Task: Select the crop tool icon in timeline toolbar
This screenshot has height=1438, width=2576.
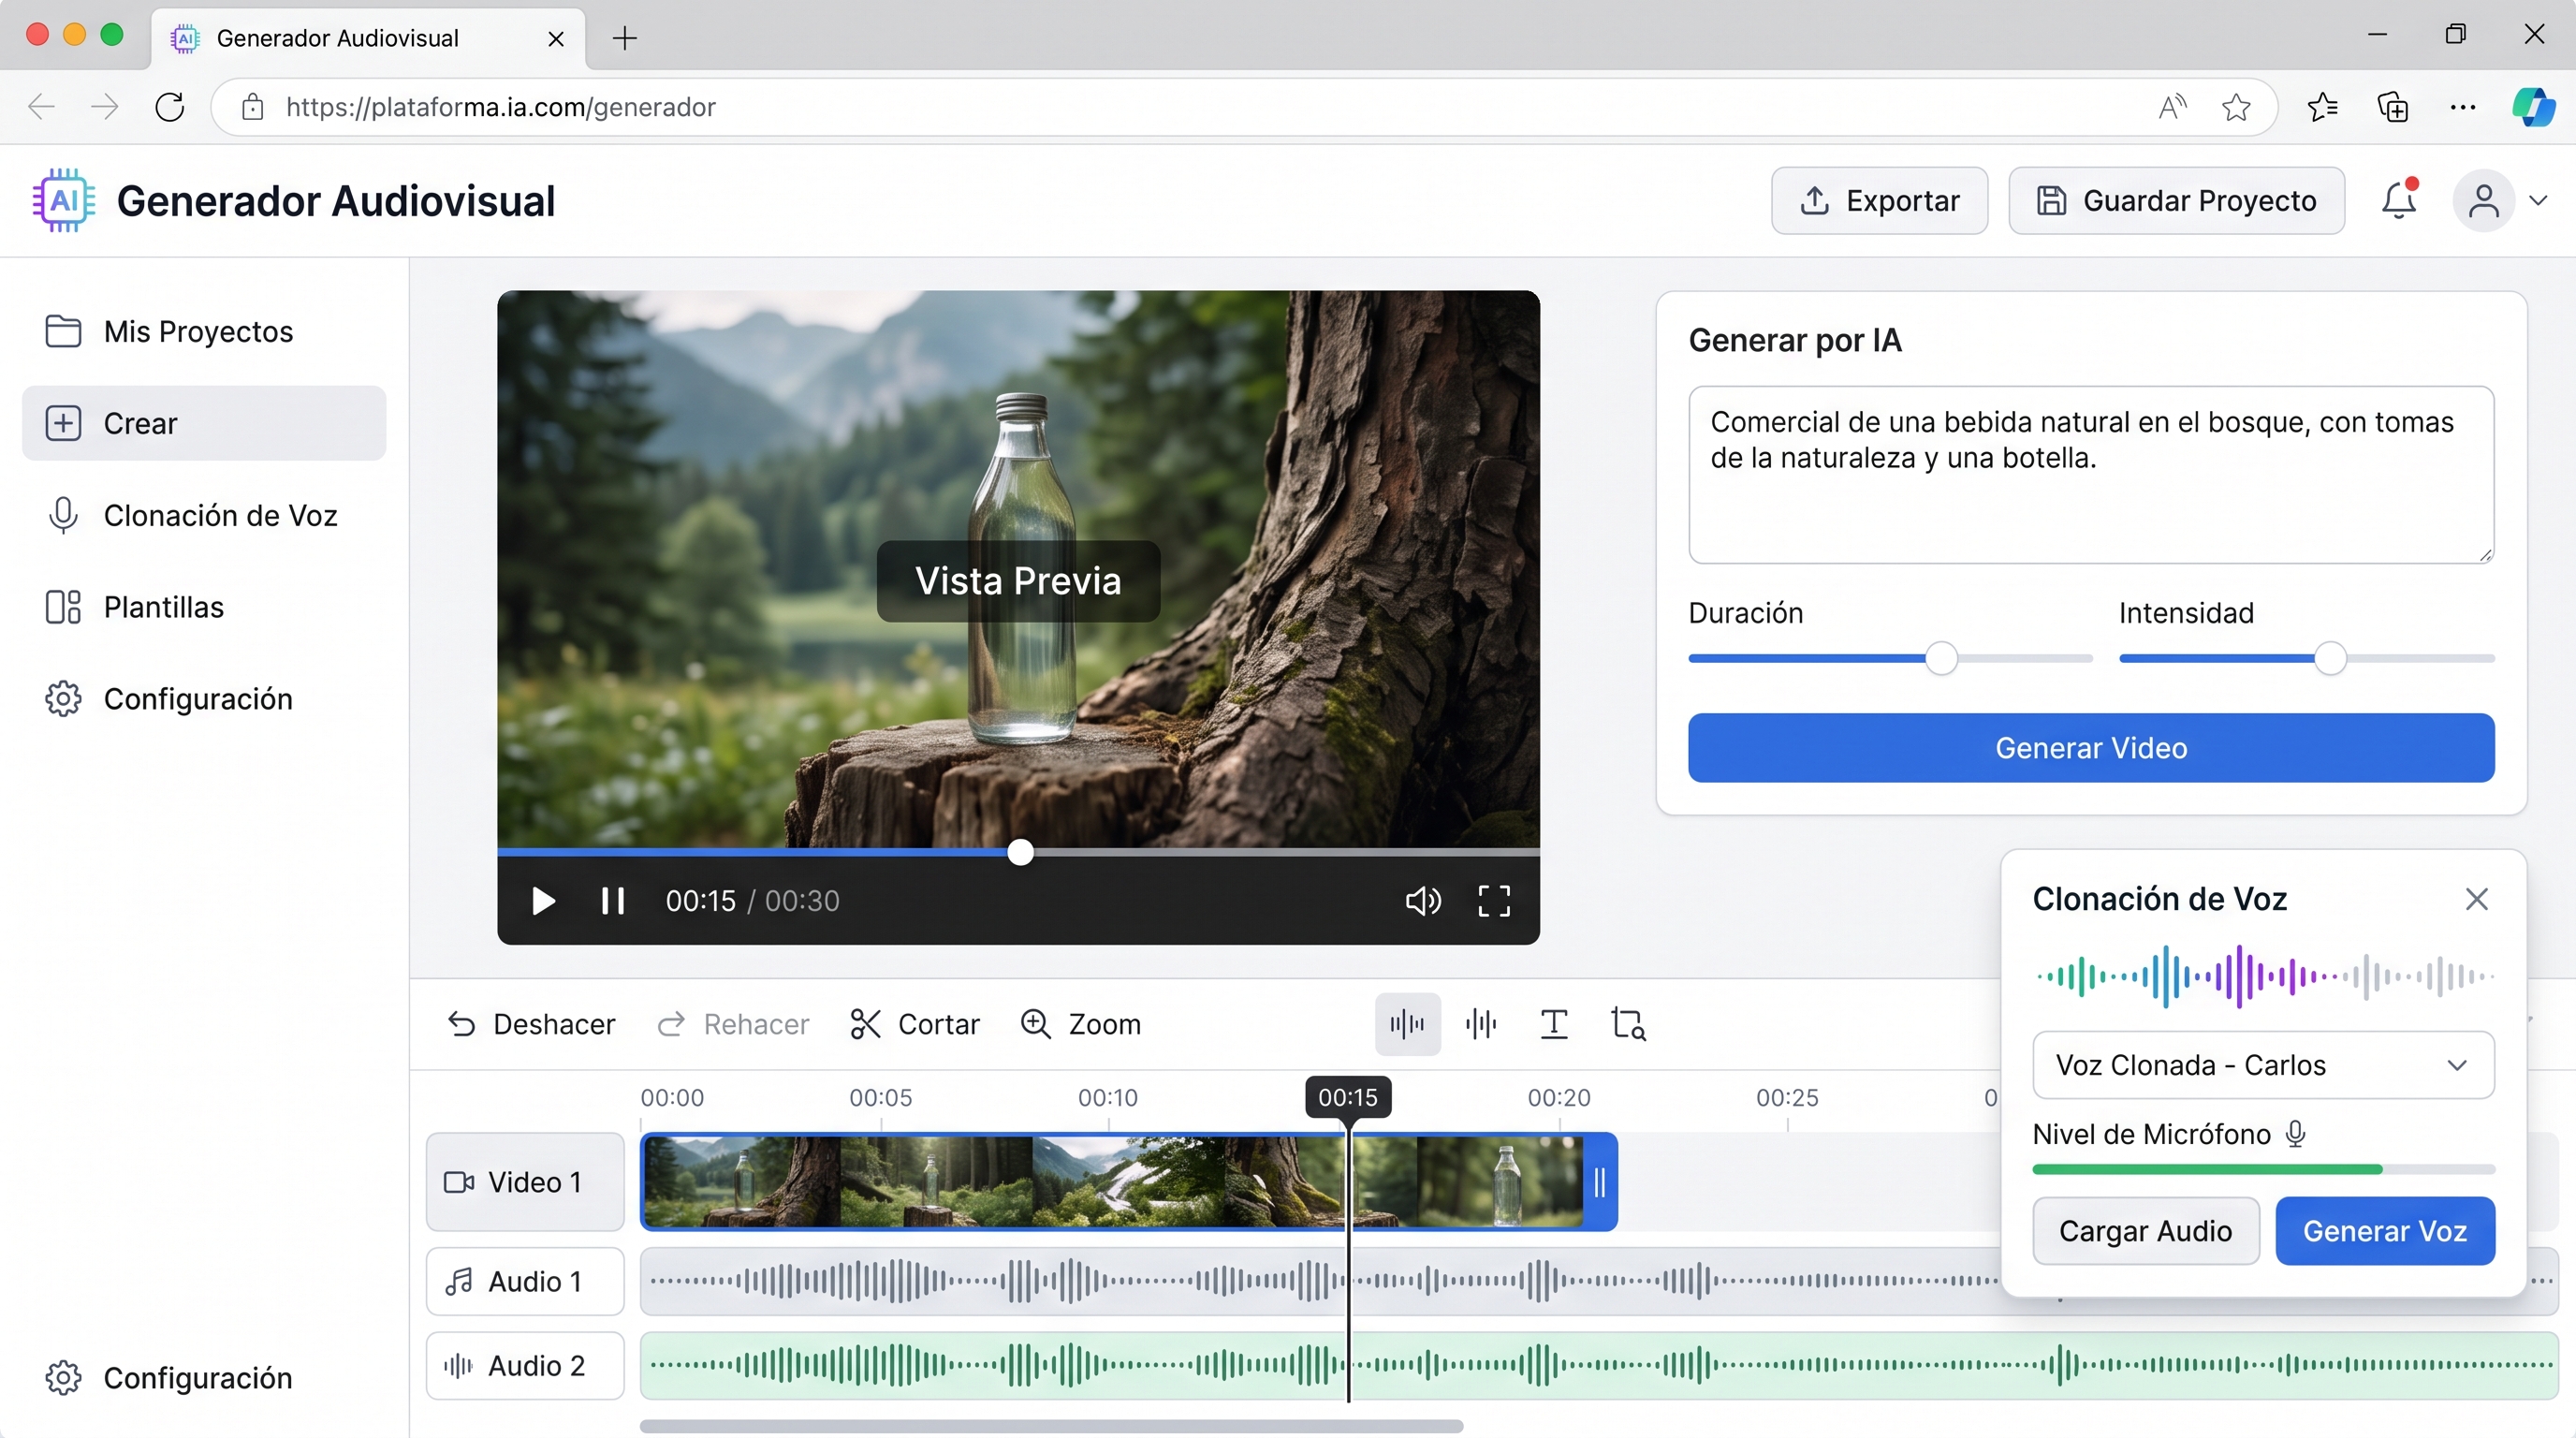Action: pos(1629,1024)
